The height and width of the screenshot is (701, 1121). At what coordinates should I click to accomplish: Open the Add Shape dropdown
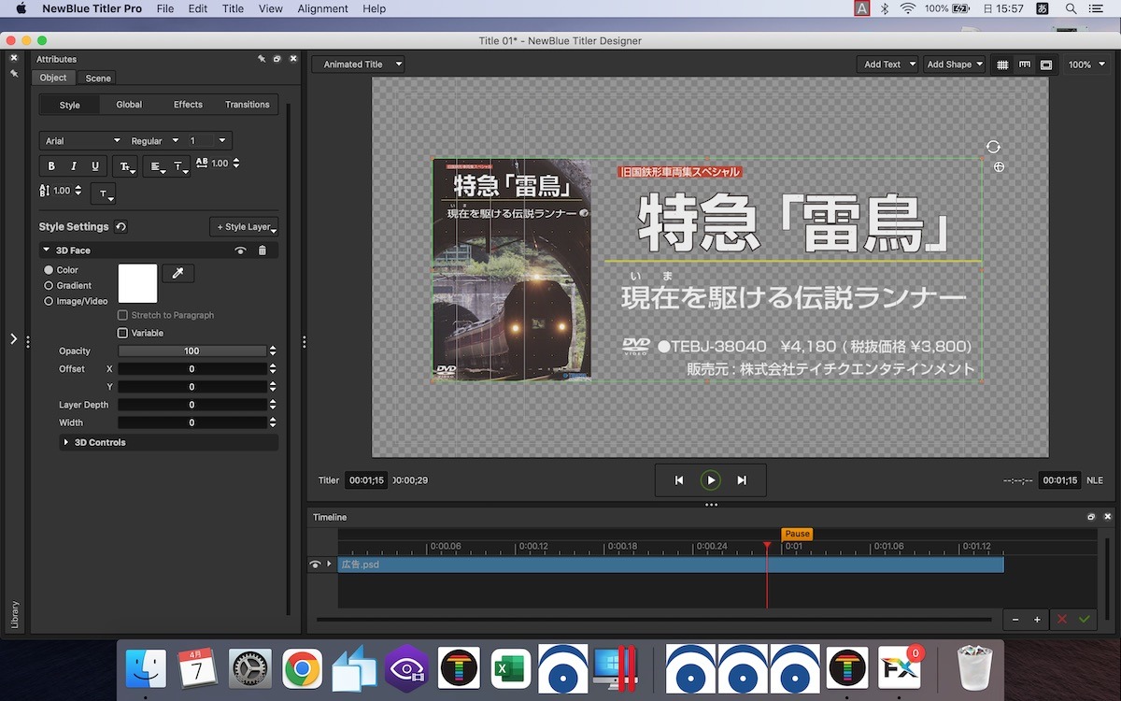tap(954, 64)
